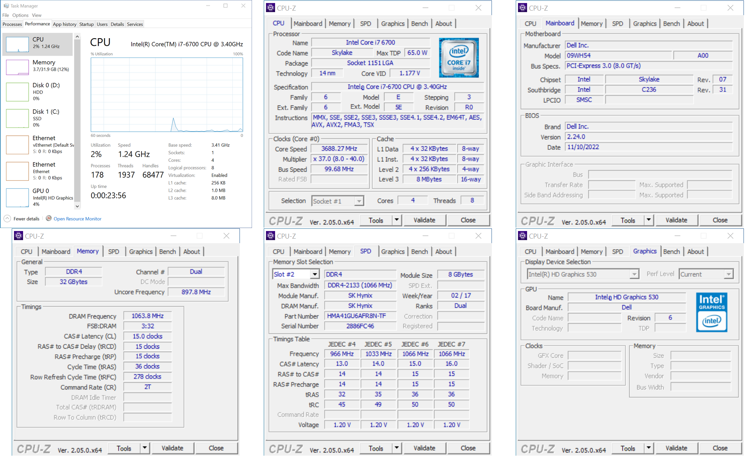Switch to the Processes tab
Screen dimensions: 756x456
(x=12, y=24)
